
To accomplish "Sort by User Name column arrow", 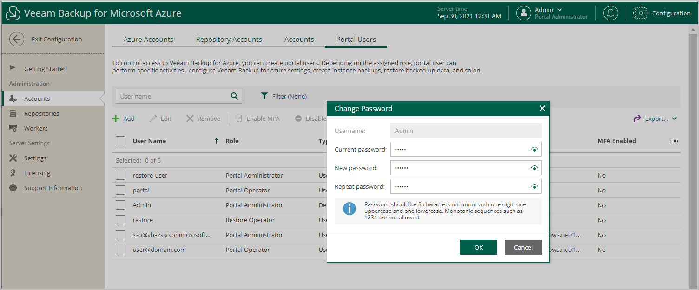I will point(216,141).
